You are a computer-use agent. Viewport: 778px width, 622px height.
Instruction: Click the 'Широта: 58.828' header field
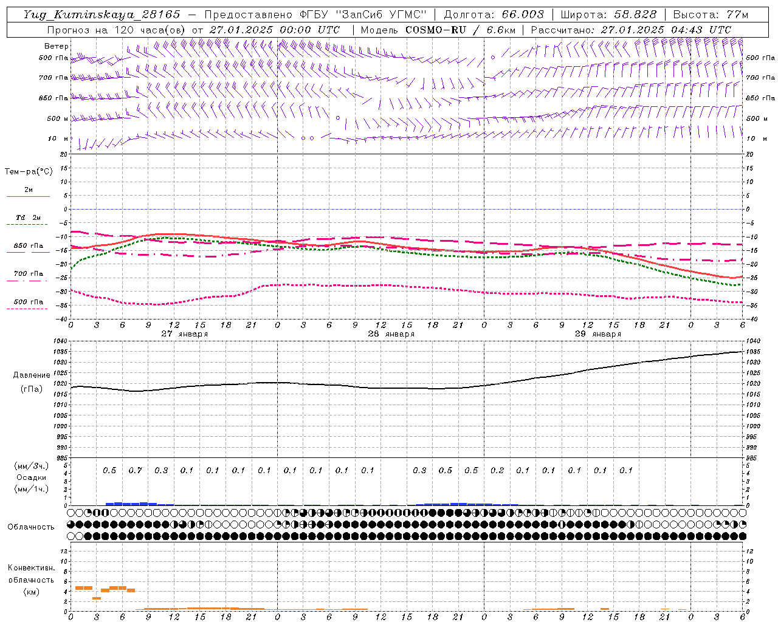point(608,15)
